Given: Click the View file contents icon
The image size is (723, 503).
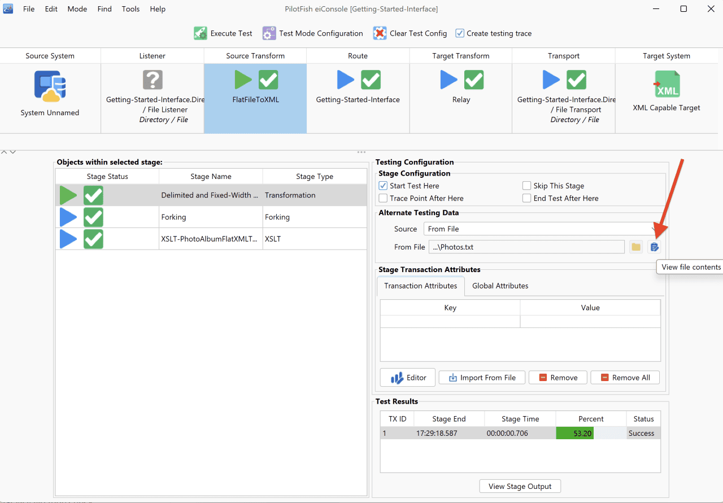Looking at the screenshot, I should point(654,247).
